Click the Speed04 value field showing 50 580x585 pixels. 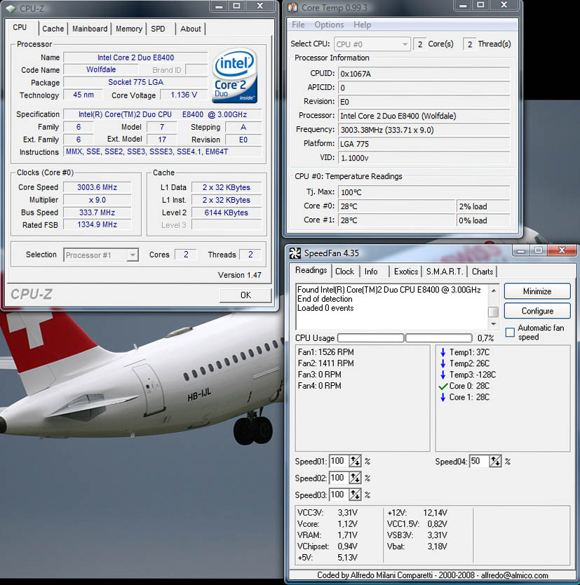pos(479,461)
